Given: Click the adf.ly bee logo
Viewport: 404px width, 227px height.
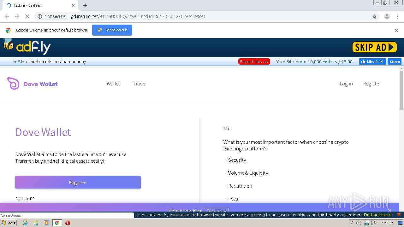Looking at the screenshot, I should pyautogui.click(x=27, y=47).
